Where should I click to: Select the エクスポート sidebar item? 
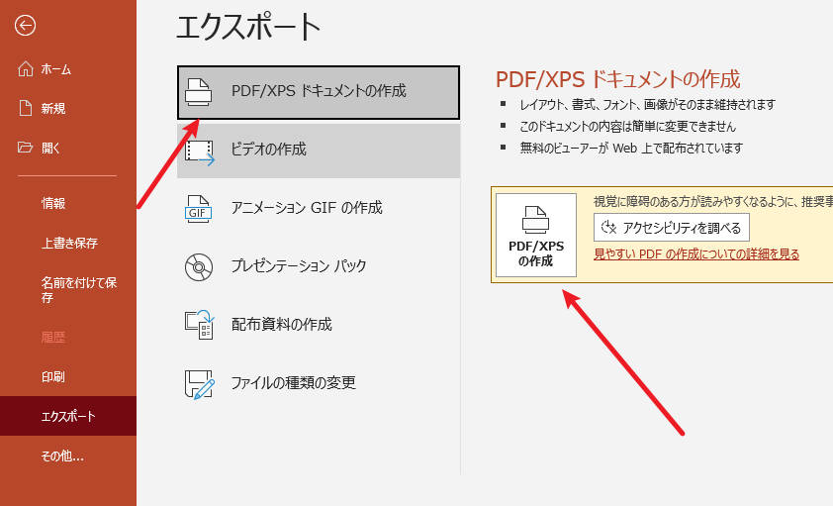click(68, 416)
